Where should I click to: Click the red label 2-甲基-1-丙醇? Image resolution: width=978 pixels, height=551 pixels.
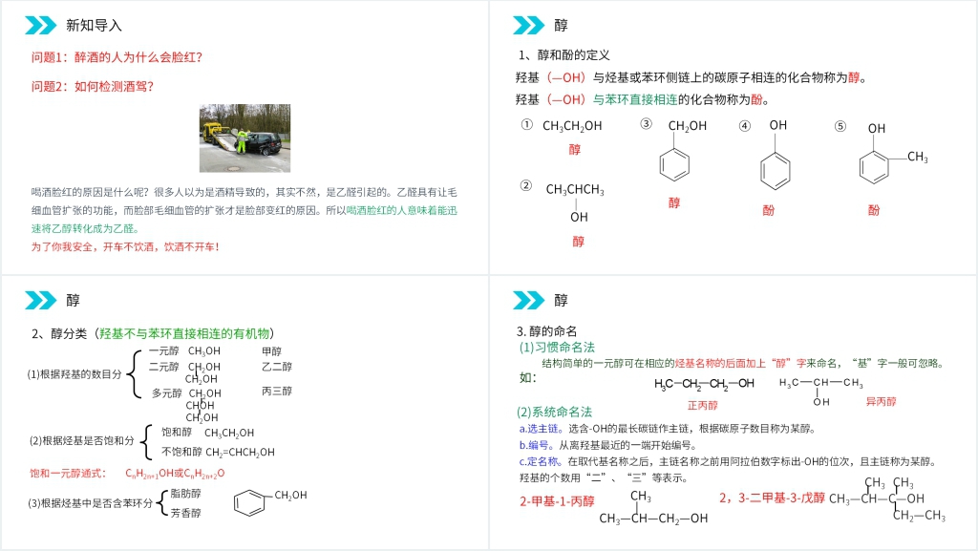[557, 500]
